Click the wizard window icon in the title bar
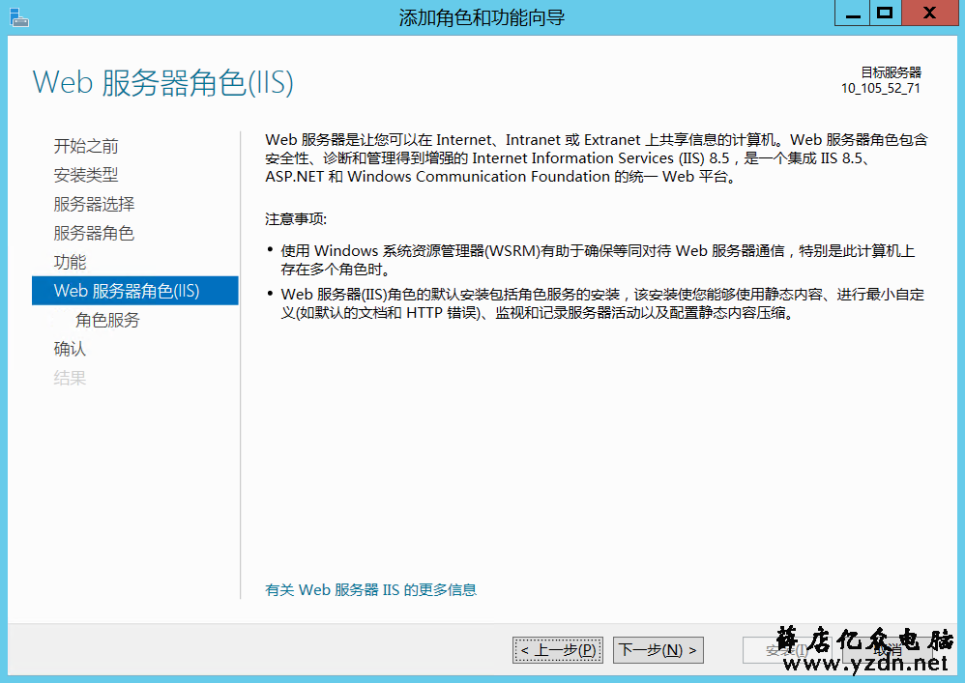 (19, 17)
